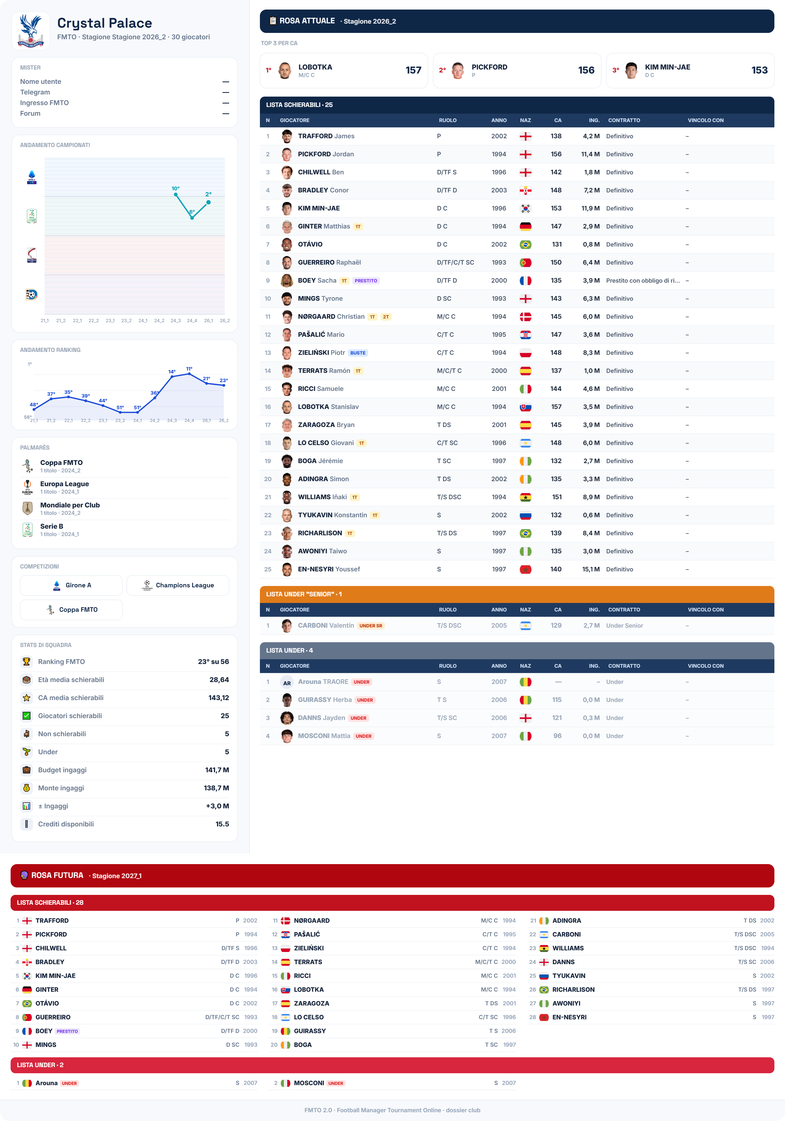Screen dimensions: 785x1121
Task: Click GUIRASSY Herba in Lista Under
Action: point(325,700)
